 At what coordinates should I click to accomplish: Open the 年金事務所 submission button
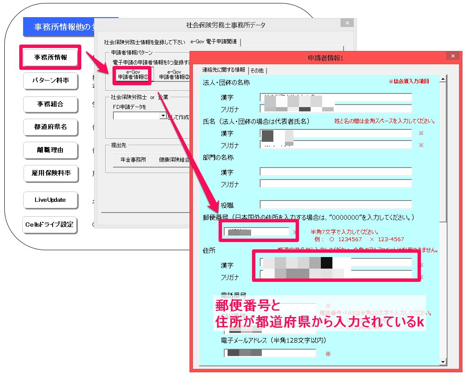(x=133, y=159)
